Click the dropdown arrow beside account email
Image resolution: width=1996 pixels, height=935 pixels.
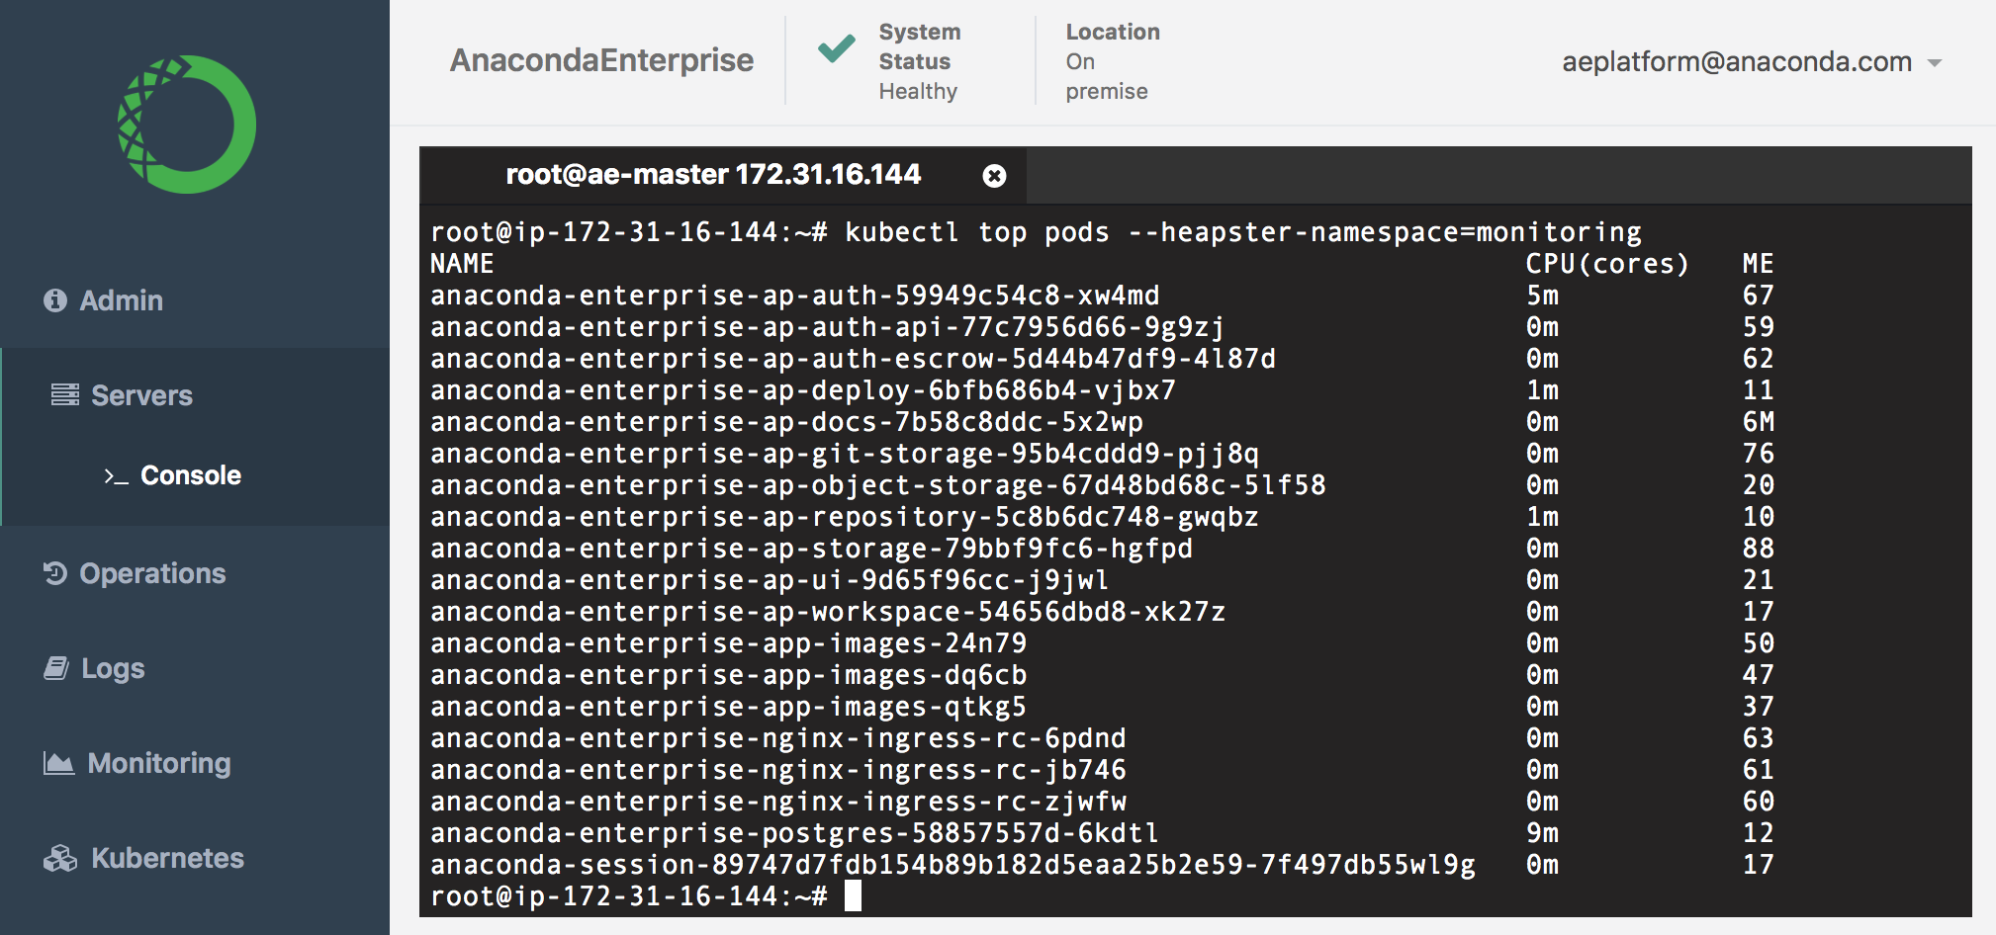1935,63
